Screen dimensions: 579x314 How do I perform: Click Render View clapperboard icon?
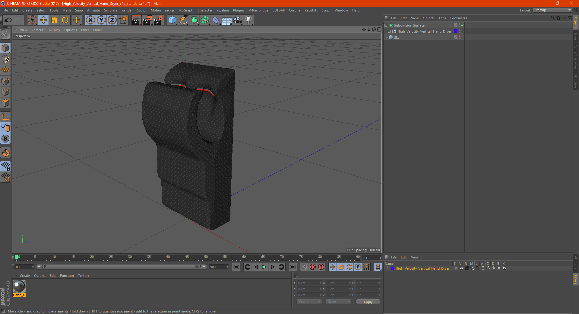(x=136, y=20)
